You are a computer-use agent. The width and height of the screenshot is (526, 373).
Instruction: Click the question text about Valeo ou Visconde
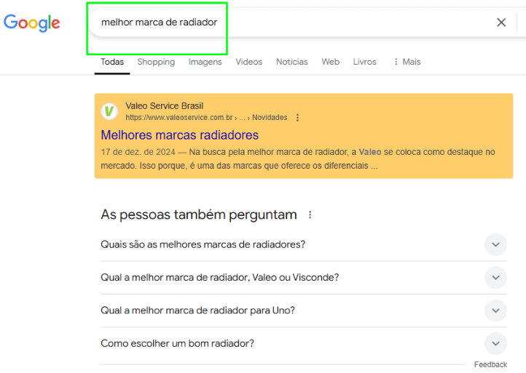(x=220, y=277)
